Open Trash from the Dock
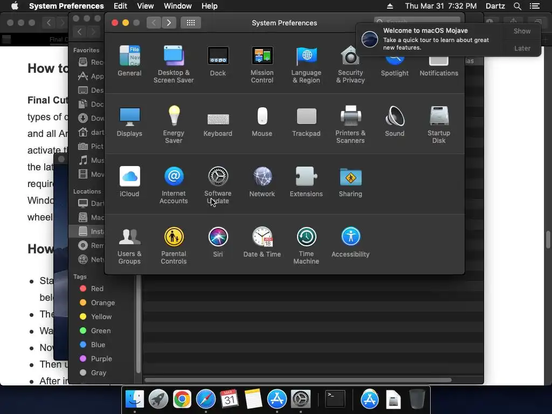The width and height of the screenshot is (552, 414). click(417, 399)
